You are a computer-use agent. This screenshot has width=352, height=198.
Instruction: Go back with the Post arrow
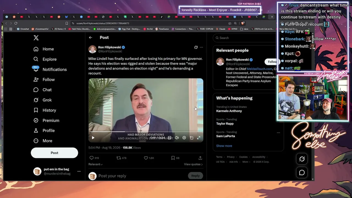click(x=90, y=38)
